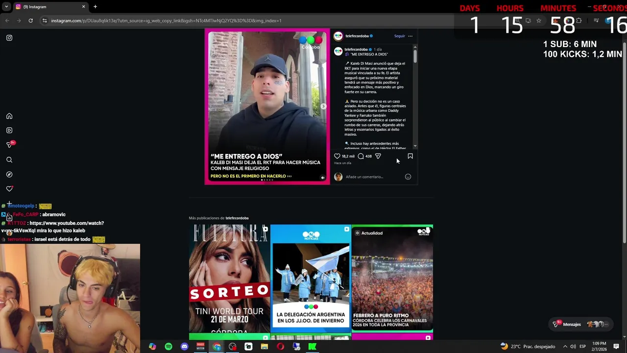Open the weather widget 23°C Prac. despejado

pos(528,347)
